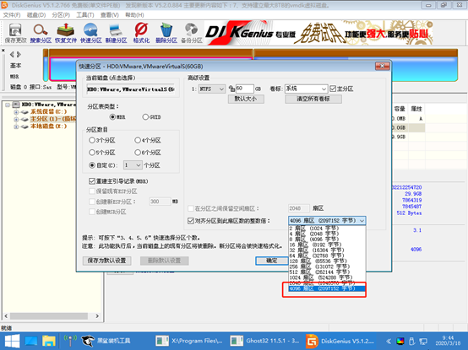Switch to Ghost32 11.5.1 taskbar window
The image size is (468, 350).
[264, 341]
